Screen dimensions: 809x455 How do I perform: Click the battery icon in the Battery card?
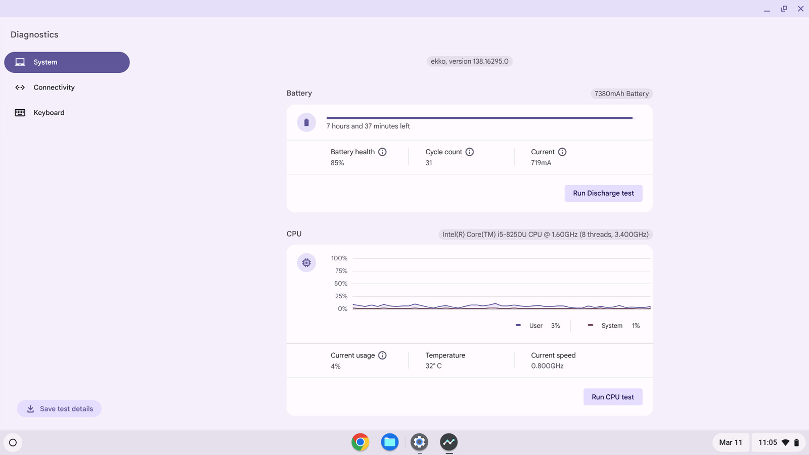pos(306,122)
